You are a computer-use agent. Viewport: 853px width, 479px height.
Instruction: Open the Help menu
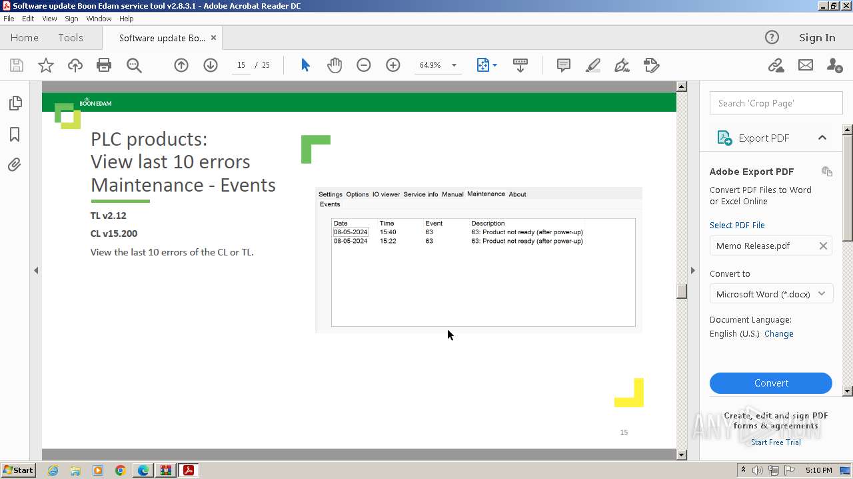126,19
